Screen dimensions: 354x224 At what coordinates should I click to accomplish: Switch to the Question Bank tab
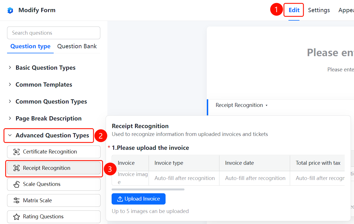77,46
